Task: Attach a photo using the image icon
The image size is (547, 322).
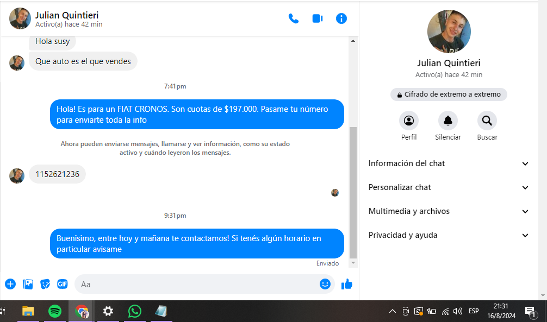Action: (28, 284)
